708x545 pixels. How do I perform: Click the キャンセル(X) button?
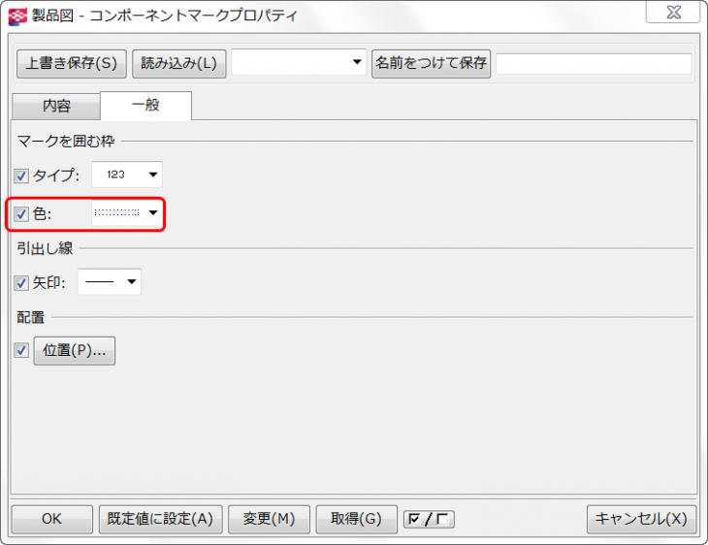[x=641, y=519]
